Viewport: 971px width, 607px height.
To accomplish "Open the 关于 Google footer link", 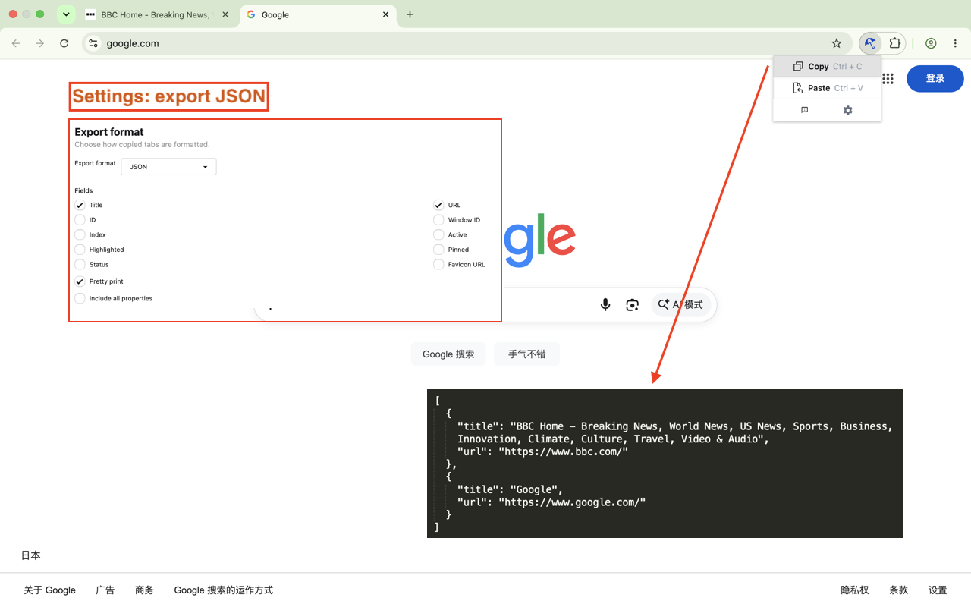I will pyautogui.click(x=49, y=590).
